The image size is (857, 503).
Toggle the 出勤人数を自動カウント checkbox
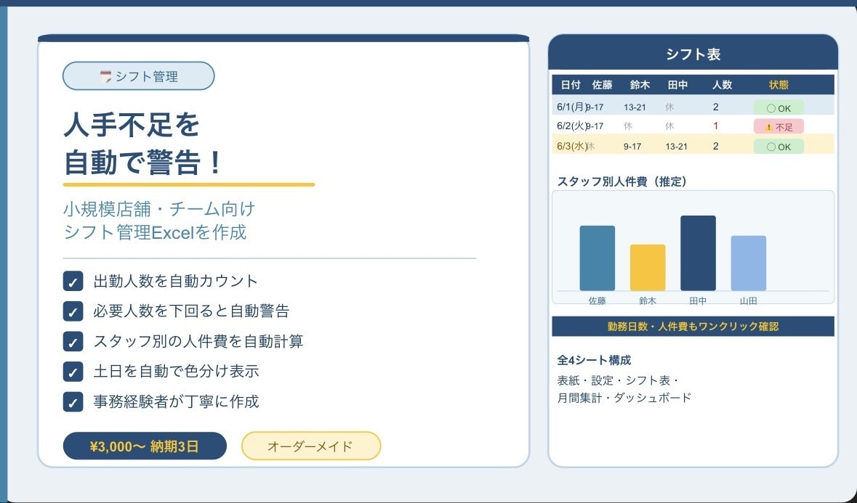[x=73, y=282]
